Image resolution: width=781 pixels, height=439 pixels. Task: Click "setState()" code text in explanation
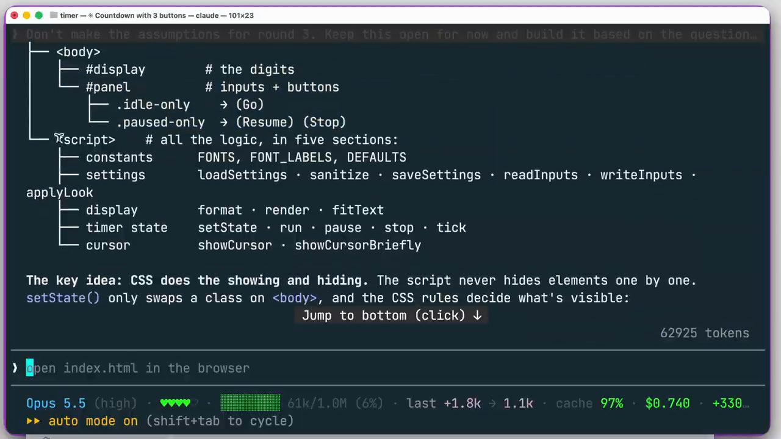pos(63,298)
